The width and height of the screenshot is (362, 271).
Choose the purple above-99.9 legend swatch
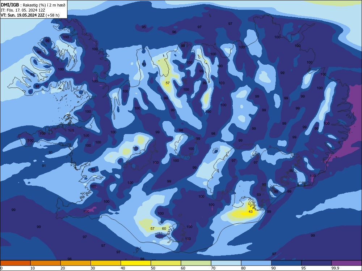(x=346, y=263)
